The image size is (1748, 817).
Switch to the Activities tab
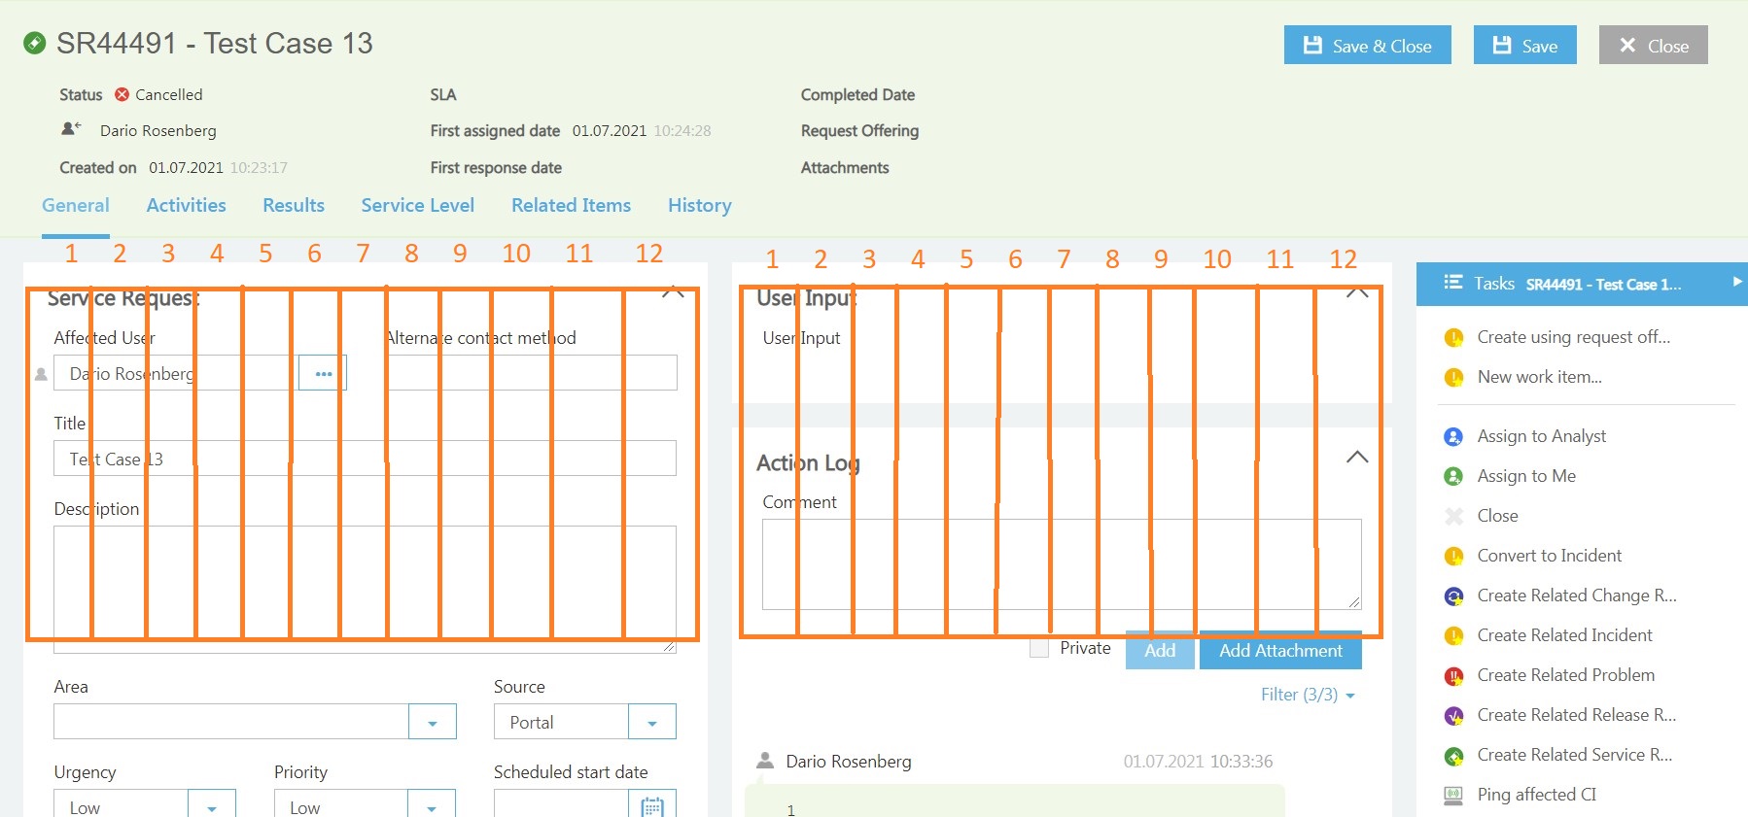[186, 206]
